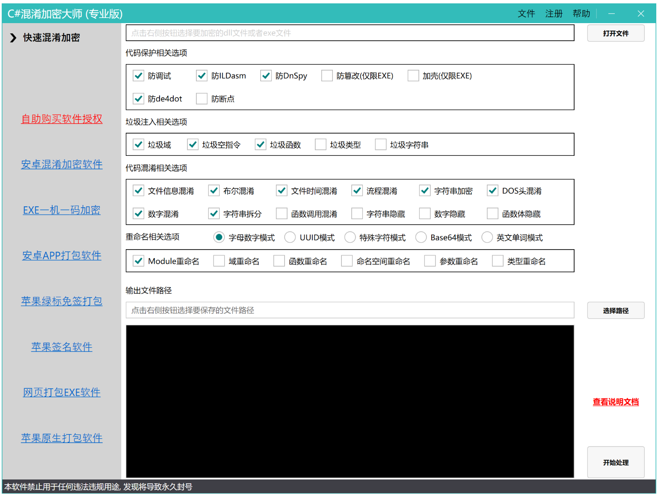Screen dimensions: 658x494
Task: Open the 查看说明文档 link
Action: coord(615,402)
